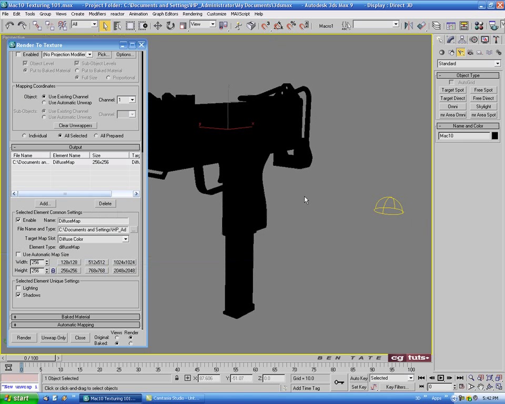Toggle the 3D Snaps icon
505x404 pixels.
[265, 26]
